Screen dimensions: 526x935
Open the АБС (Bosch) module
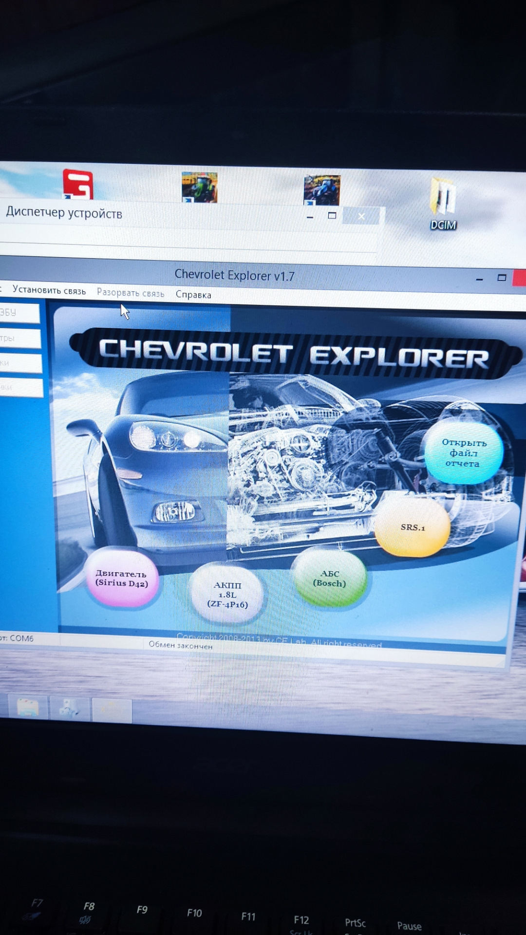330,578
